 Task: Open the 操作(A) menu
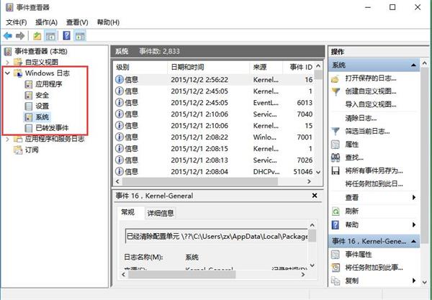[x=46, y=22]
